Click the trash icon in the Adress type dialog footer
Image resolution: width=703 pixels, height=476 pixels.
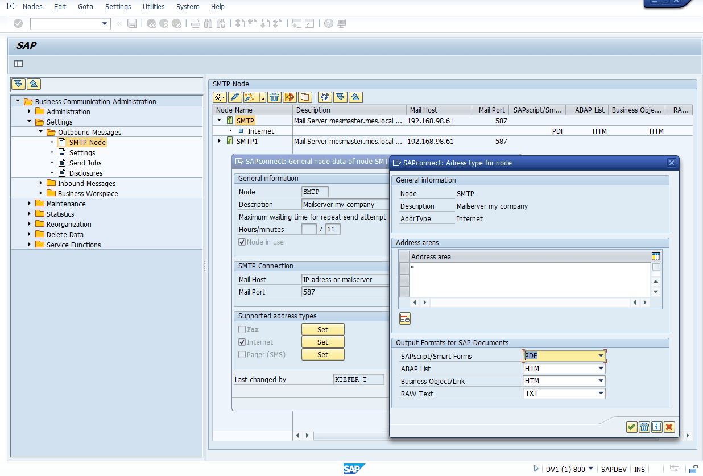644,427
